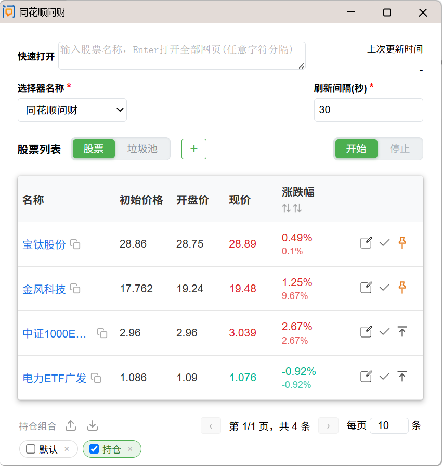Open the 电力ETF广发 stock link
Image resolution: width=442 pixels, height=466 pixels.
(55, 378)
